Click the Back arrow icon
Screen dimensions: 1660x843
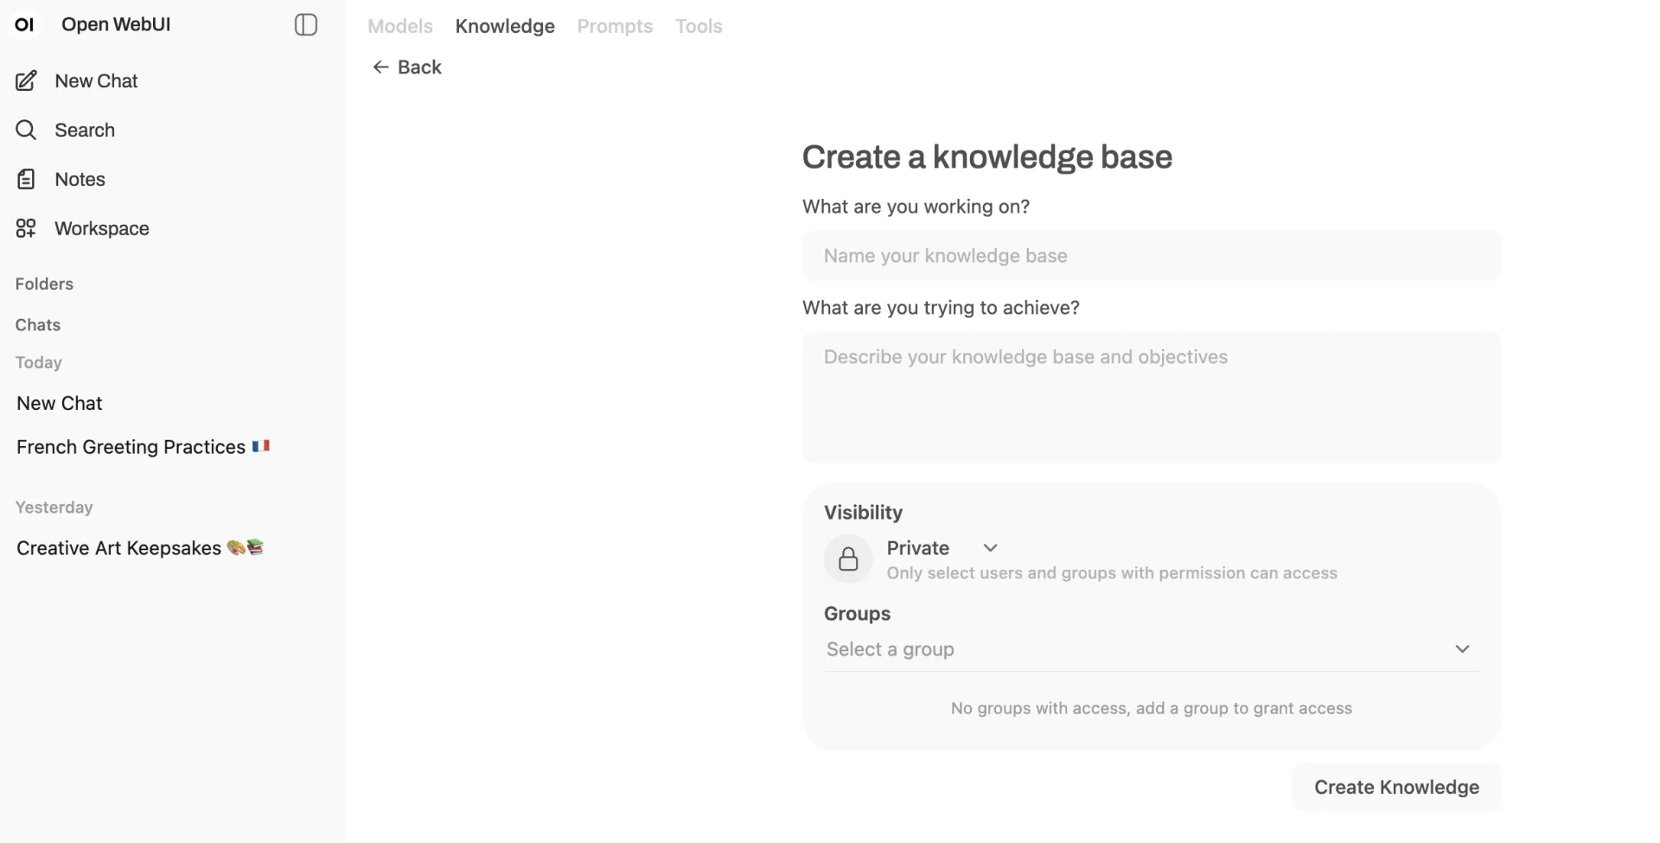380,67
